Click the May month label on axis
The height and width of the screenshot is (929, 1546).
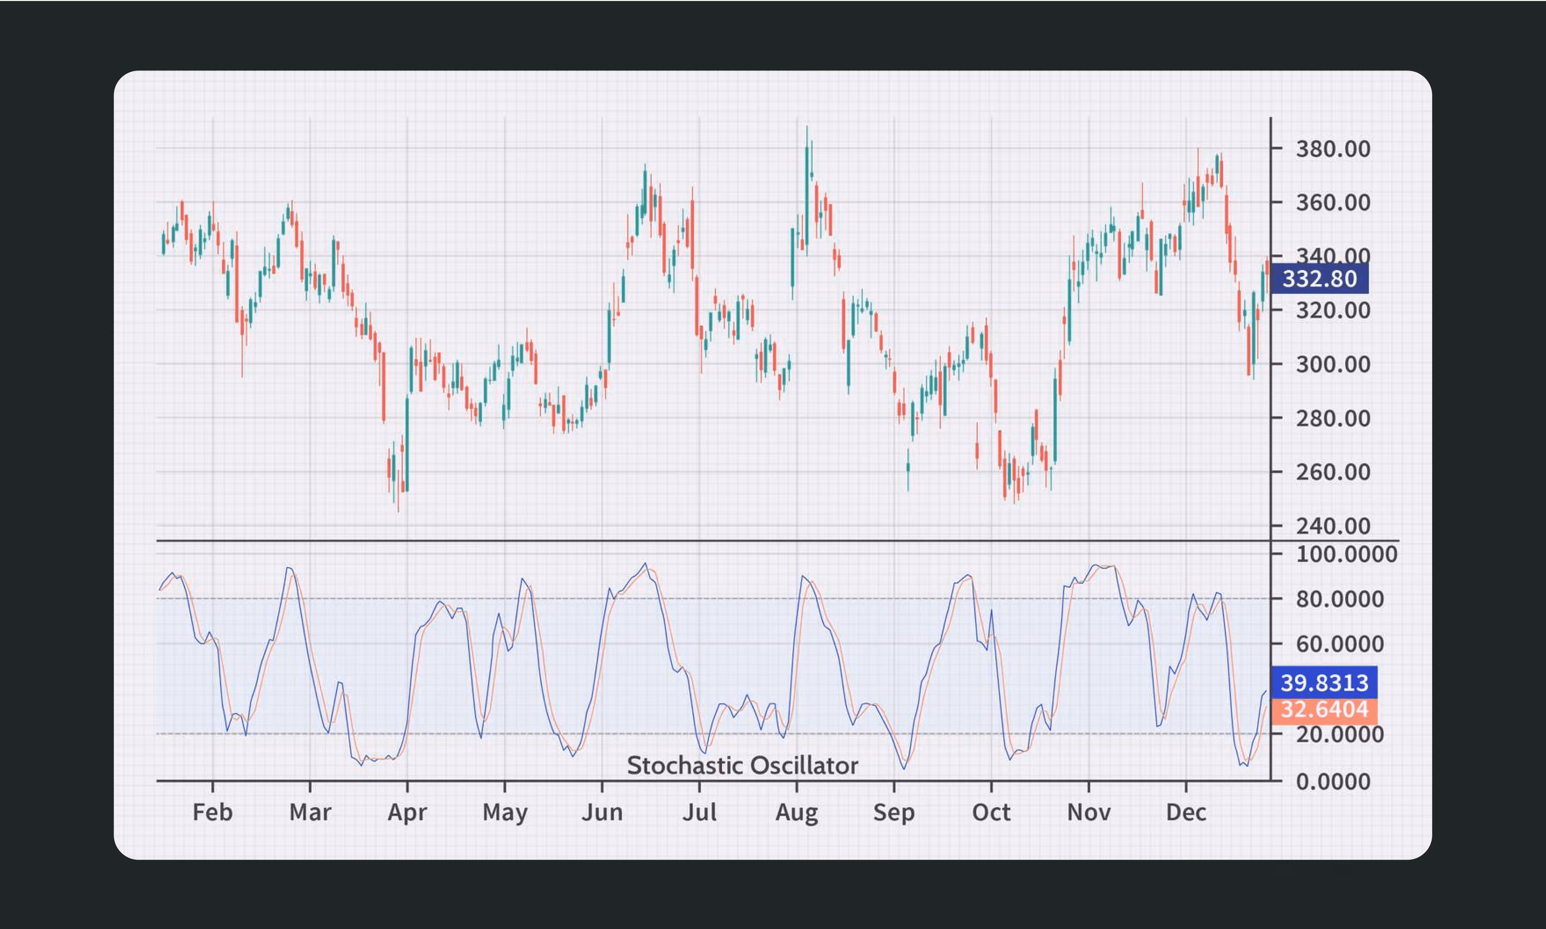coord(504,812)
